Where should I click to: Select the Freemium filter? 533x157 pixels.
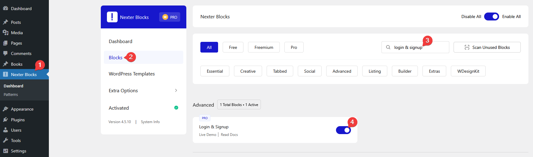[264, 47]
